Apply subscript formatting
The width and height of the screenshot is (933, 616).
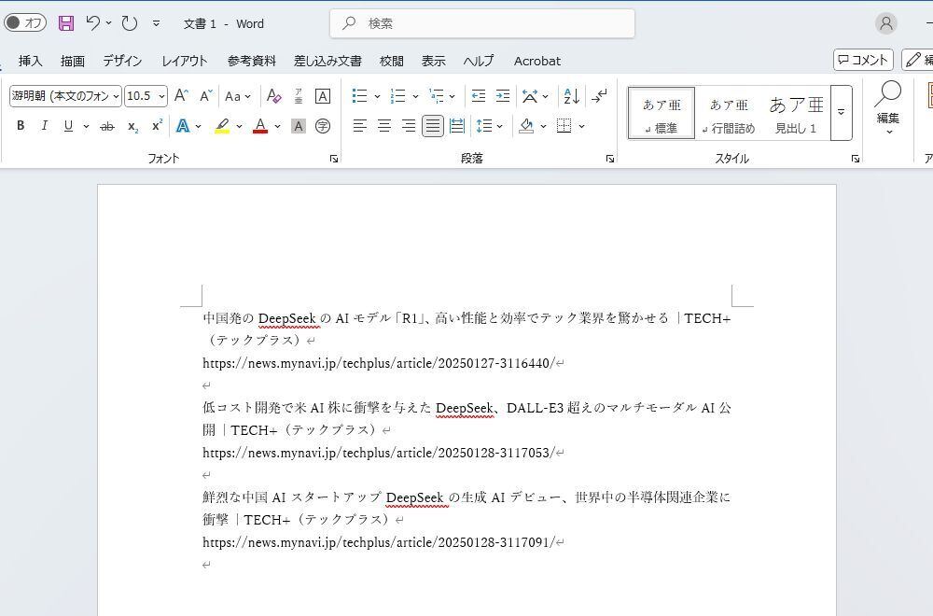click(x=132, y=126)
